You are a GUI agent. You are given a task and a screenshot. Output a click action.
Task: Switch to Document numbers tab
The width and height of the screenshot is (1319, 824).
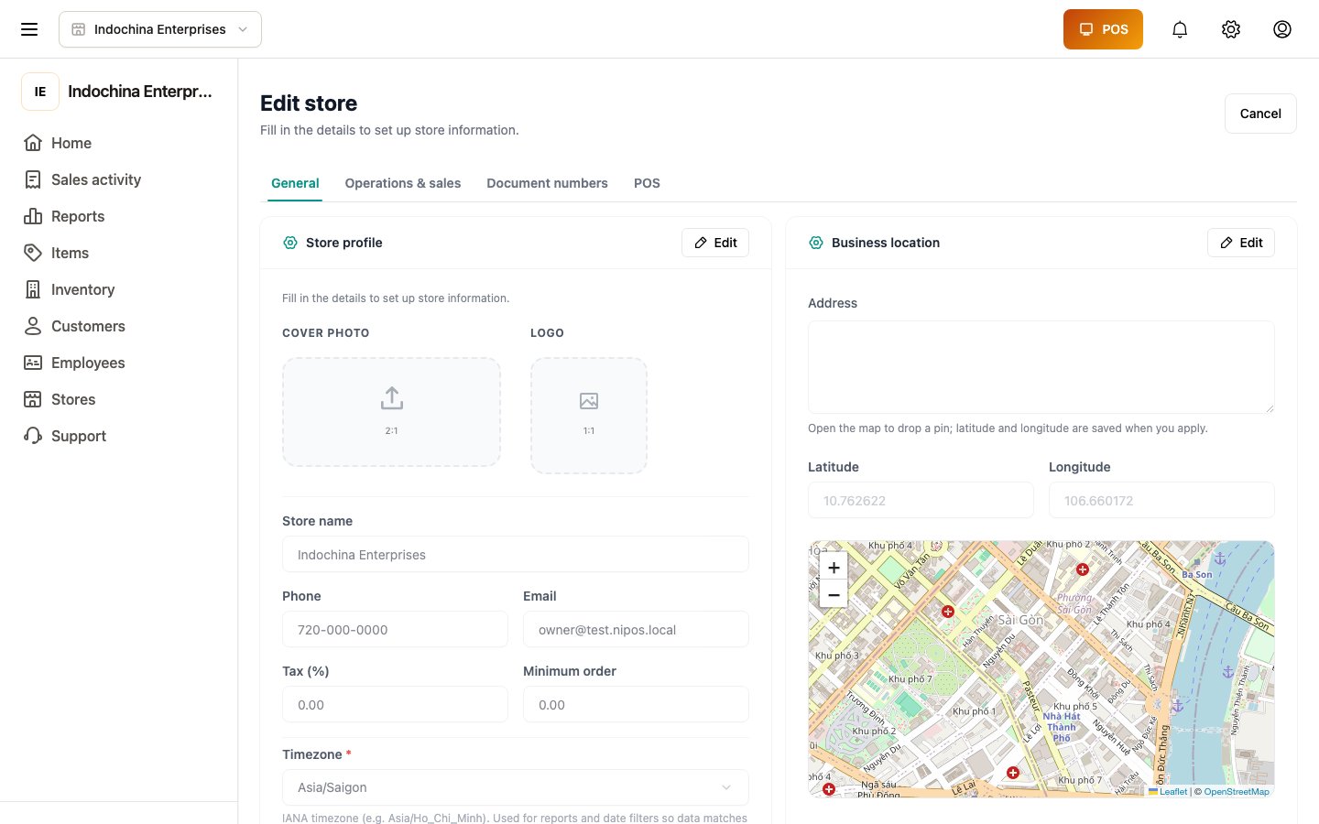point(547,183)
